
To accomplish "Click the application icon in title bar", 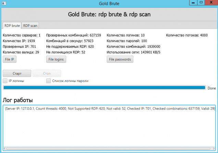I will click(4, 3).
